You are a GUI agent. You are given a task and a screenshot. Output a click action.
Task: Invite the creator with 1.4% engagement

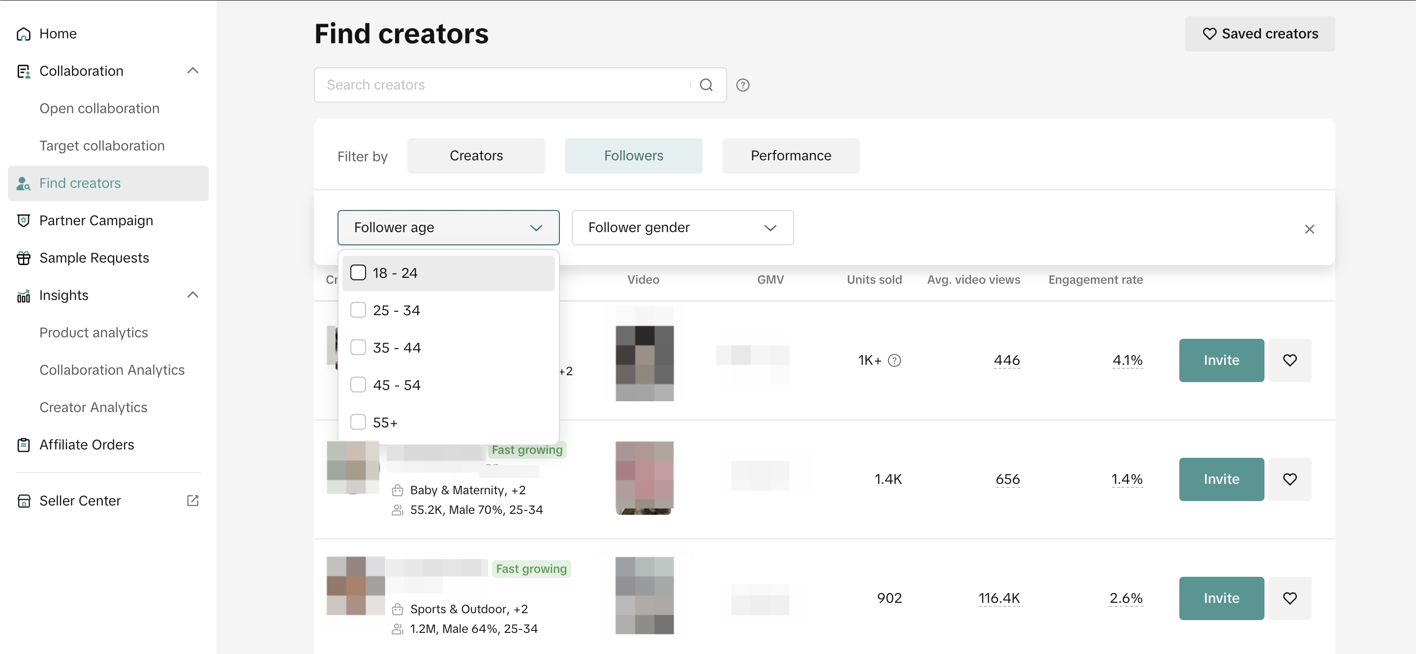pos(1221,479)
